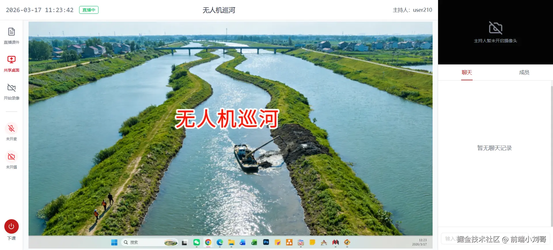Click the 主持人 user210 host label
Viewport: 553px width, 250px height.
(x=412, y=10)
